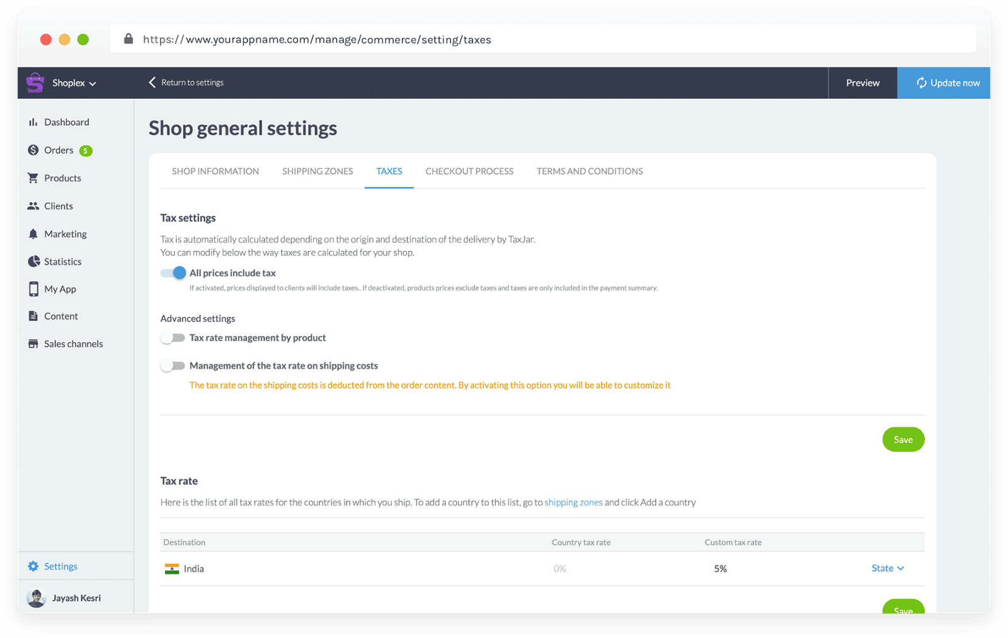This screenshot has height=638, width=1008.
Task: Click the Dashboard bar chart icon
Action: (x=33, y=122)
